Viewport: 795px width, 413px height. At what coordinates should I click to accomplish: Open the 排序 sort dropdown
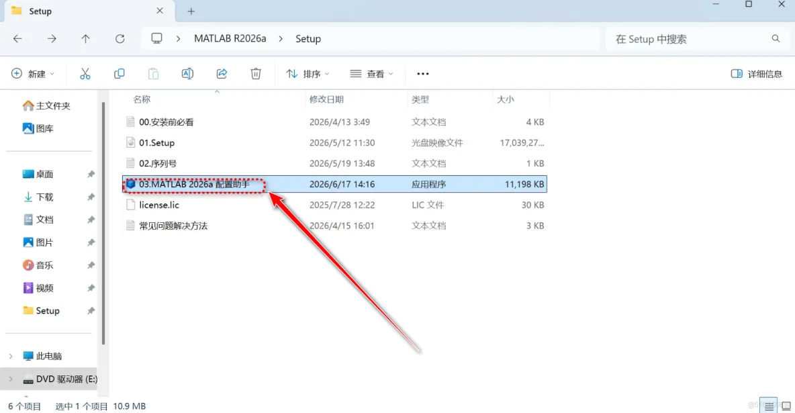coord(308,74)
